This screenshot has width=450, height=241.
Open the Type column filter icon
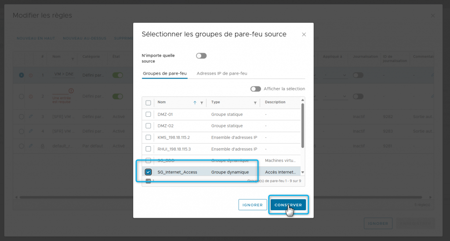point(255,103)
